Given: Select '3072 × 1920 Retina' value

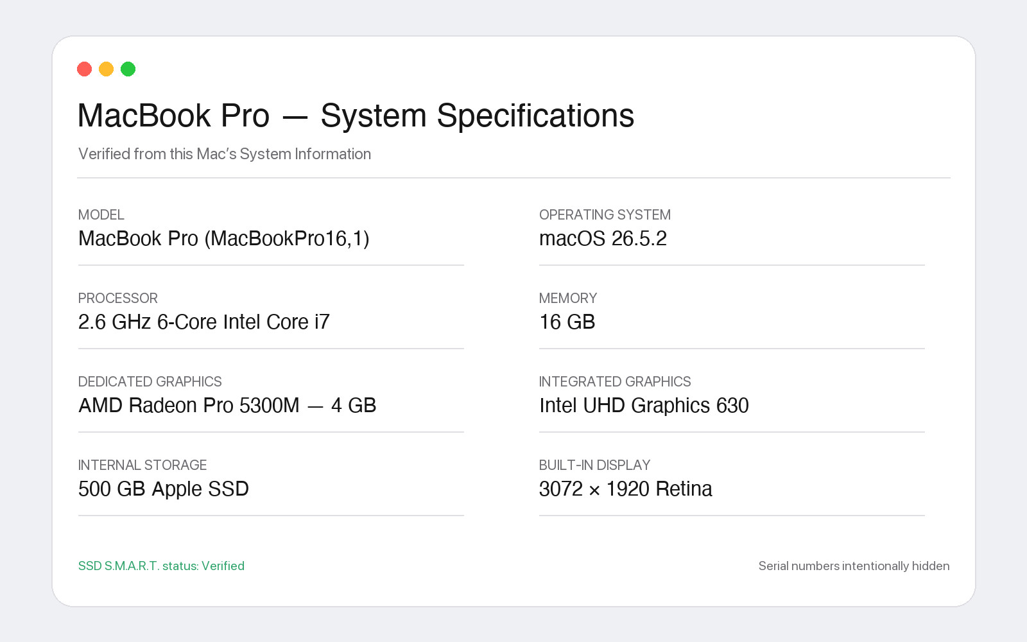Looking at the screenshot, I should coord(625,489).
